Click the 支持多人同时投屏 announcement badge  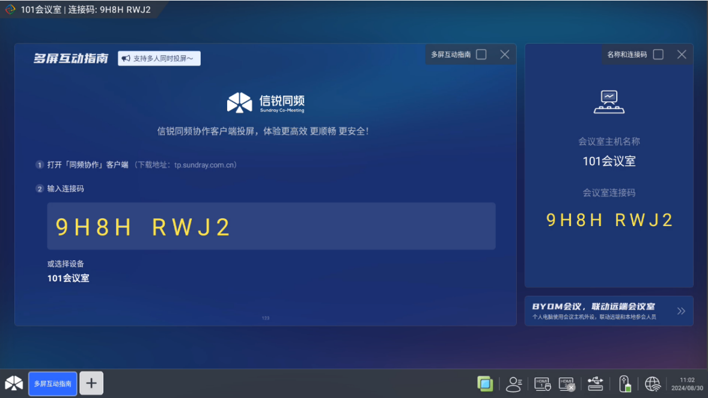click(159, 58)
